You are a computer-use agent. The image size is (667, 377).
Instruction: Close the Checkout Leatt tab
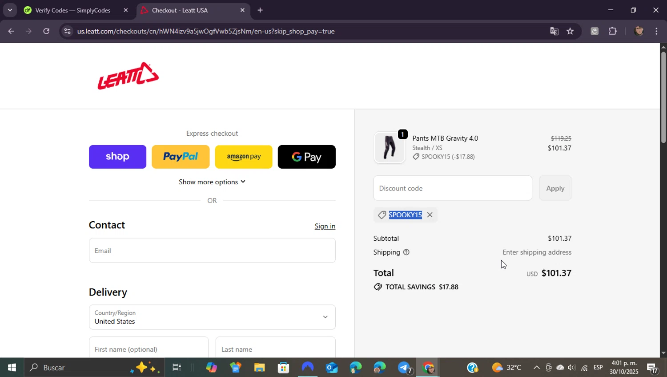[x=242, y=10]
